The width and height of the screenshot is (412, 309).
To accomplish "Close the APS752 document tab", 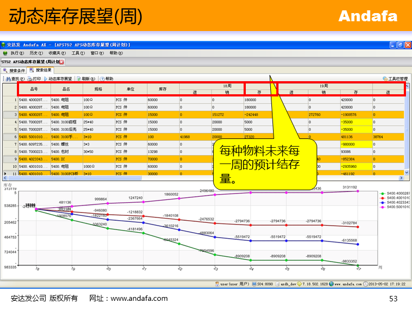I will pos(62,62).
